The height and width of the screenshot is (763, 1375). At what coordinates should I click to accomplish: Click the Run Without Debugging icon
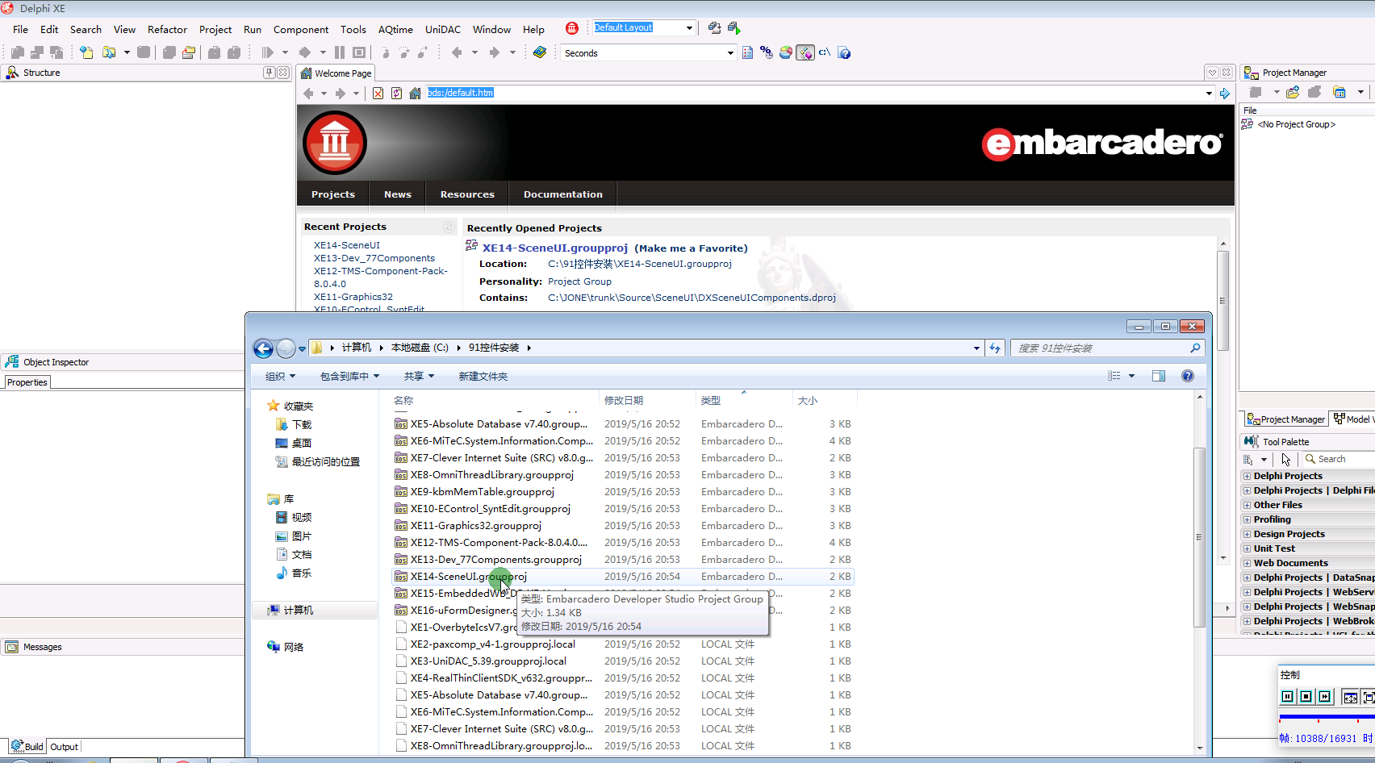point(305,52)
